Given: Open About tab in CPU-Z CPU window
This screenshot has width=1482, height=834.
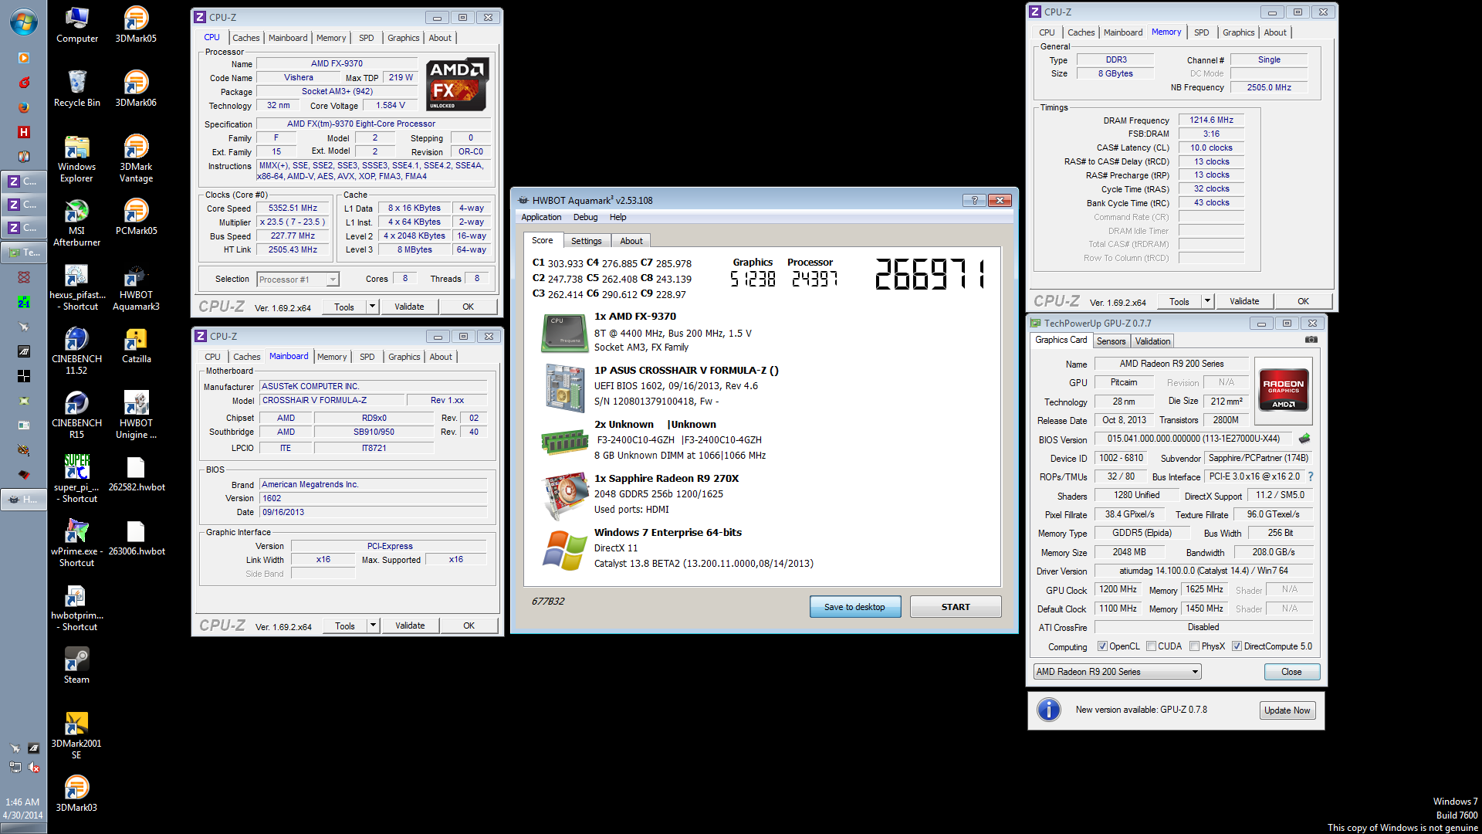Looking at the screenshot, I should (440, 38).
